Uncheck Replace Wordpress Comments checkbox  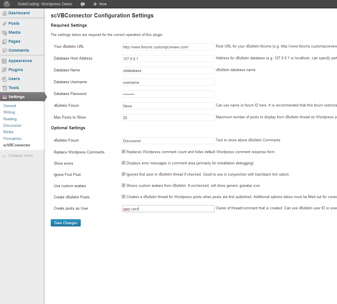point(123,152)
